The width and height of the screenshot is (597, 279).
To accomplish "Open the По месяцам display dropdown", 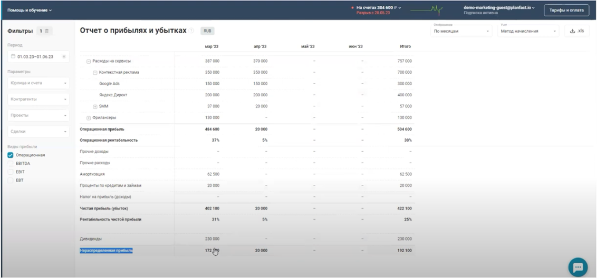I will pos(461,32).
